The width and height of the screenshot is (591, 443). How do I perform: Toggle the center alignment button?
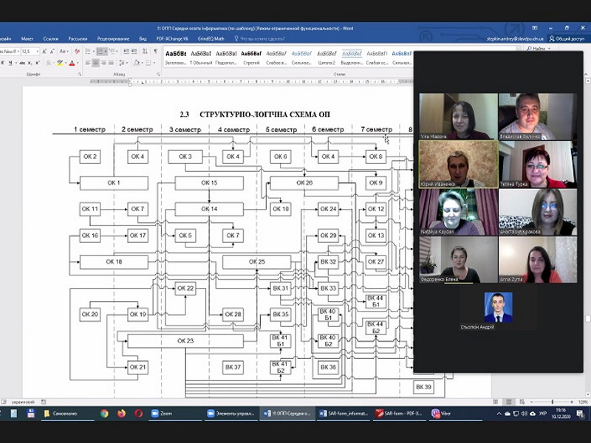(x=95, y=63)
